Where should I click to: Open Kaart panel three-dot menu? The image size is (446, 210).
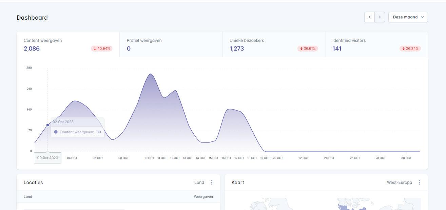click(420, 183)
